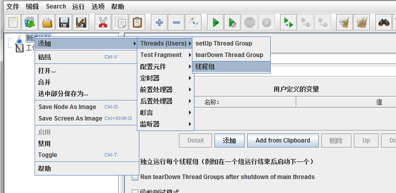Select Save Screen As Image
The width and height of the screenshot is (396, 193).
click(87, 118)
